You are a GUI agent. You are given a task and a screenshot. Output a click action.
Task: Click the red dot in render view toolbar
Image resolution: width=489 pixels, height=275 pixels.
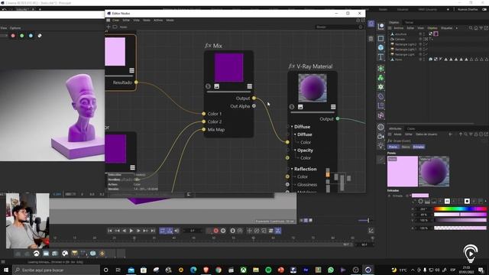(13, 36)
